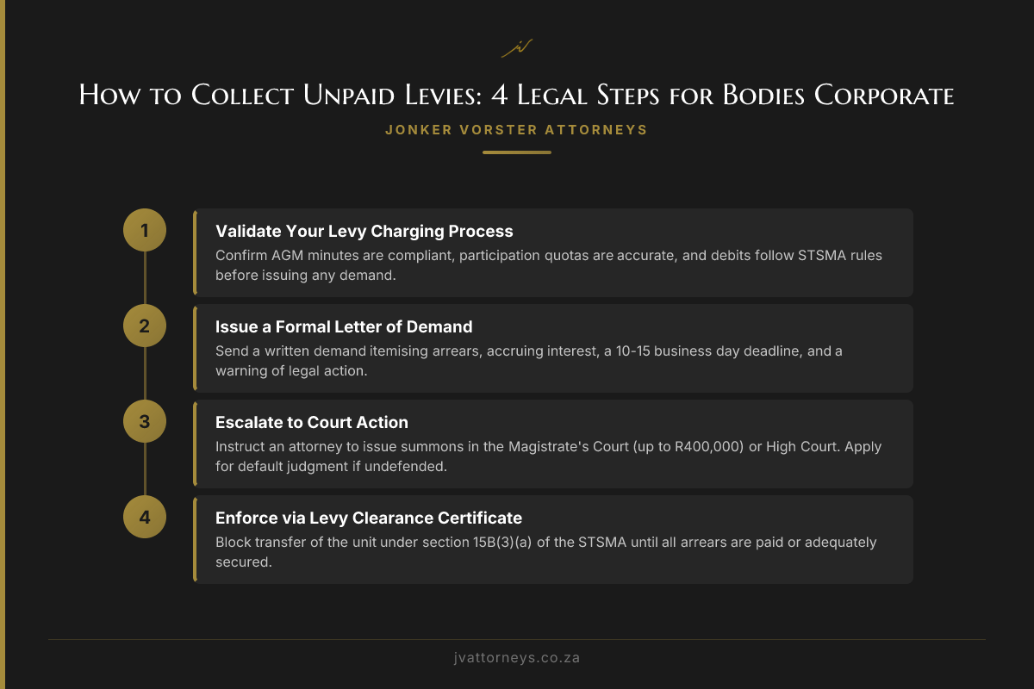Select the step 1 number circle
Image resolution: width=1034 pixels, height=689 pixels.
(145, 230)
